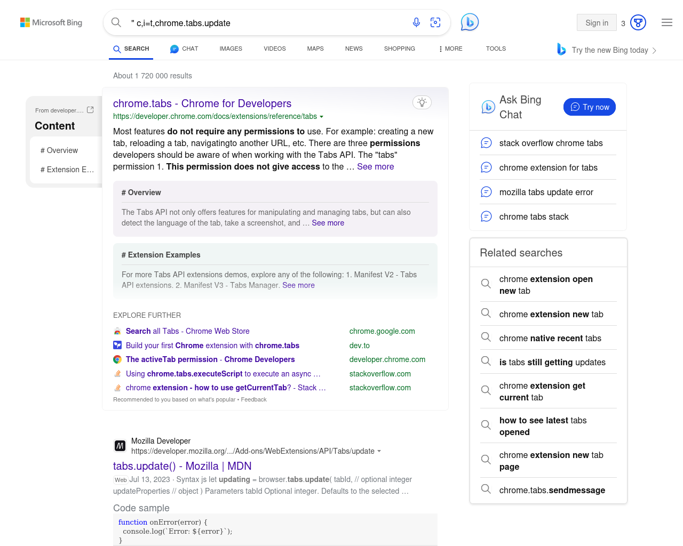Viewport: 683px width, 546px height.
Task: Click the Sign in button
Action: point(597,22)
